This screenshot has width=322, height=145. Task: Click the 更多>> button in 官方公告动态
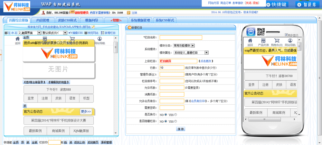(x=86, y=111)
